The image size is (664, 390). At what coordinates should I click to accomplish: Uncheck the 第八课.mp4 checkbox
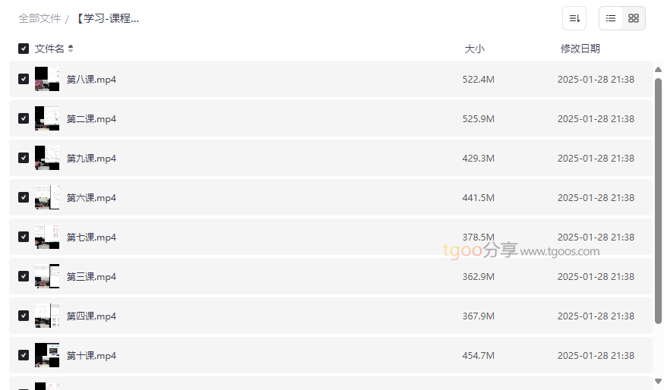click(24, 79)
